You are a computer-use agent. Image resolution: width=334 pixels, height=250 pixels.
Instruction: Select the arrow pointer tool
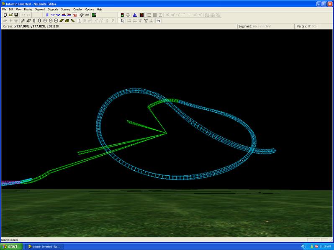[122, 20]
